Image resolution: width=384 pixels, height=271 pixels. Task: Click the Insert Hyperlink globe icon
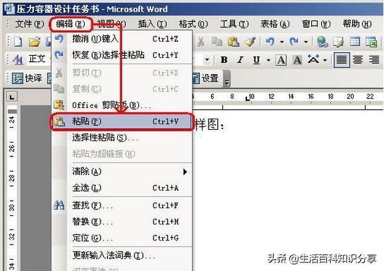point(322,42)
